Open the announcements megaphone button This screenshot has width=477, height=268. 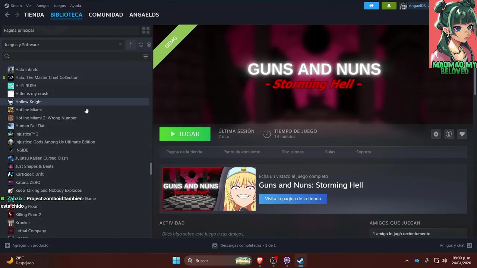coord(372,6)
